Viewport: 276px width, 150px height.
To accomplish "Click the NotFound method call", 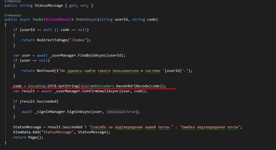I will tap(45, 71).
